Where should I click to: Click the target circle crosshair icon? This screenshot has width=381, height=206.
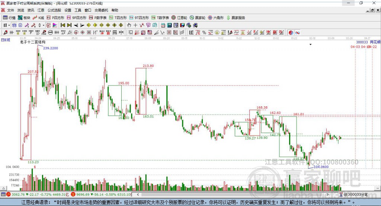point(76,33)
